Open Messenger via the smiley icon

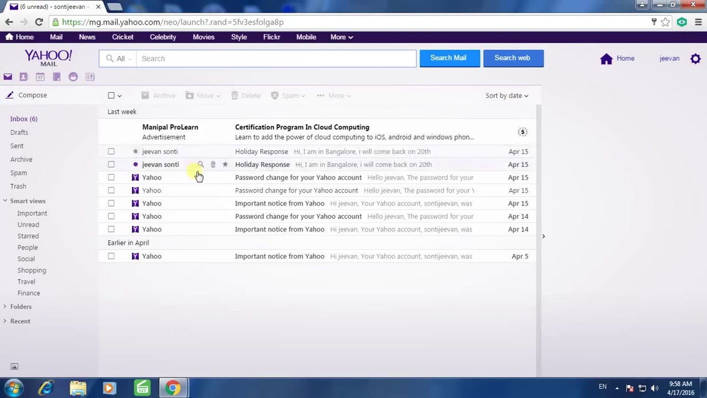[x=73, y=77]
